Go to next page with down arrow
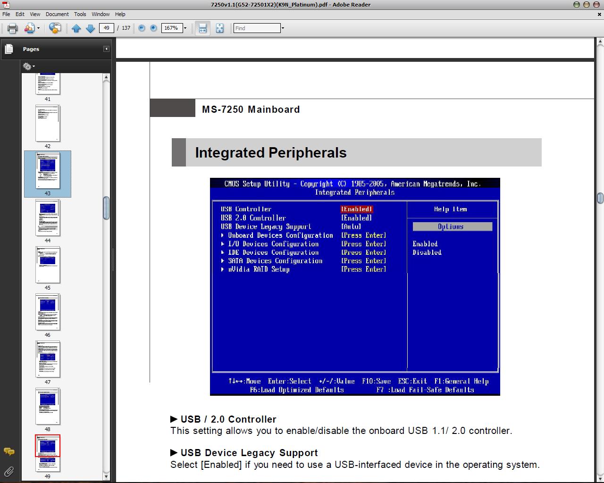 [x=91, y=28]
